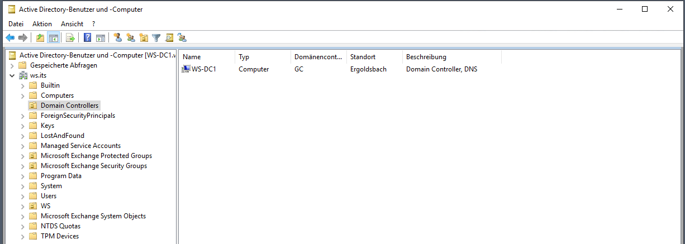Maximize the Active Directory window
This screenshot has height=244, width=685.
(x=645, y=9)
